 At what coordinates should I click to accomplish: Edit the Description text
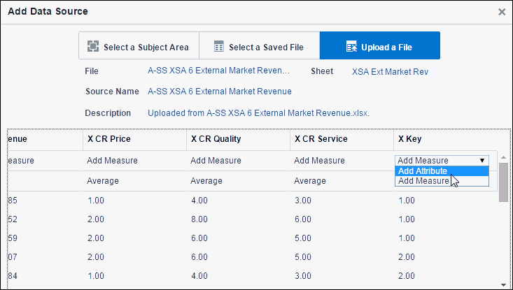coord(258,113)
